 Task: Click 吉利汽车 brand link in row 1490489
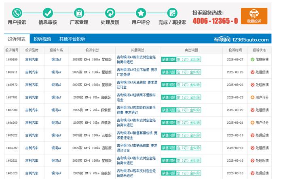tap(32, 60)
